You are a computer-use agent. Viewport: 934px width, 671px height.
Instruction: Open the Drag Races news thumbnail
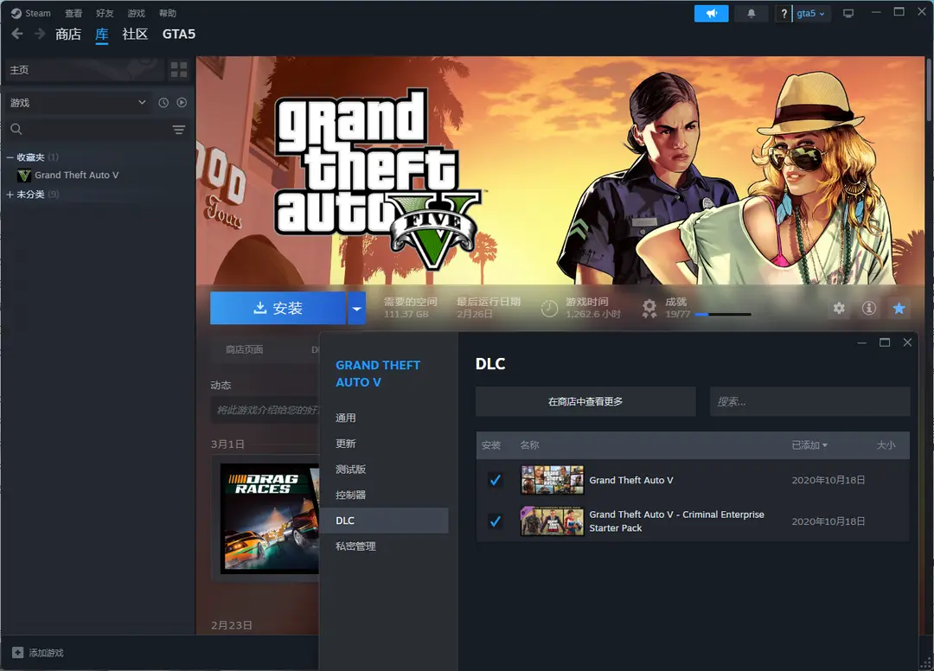[x=270, y=519]
